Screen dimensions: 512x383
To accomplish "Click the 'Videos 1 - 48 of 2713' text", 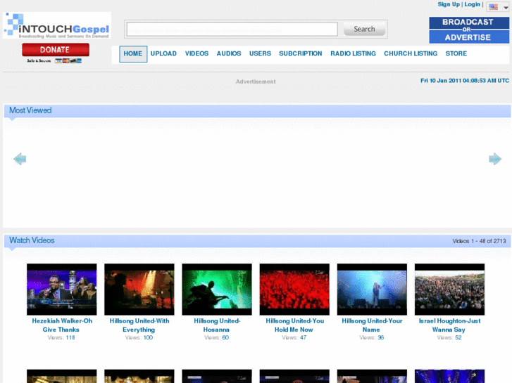I will pyautogui.click(x=479, y=241).
